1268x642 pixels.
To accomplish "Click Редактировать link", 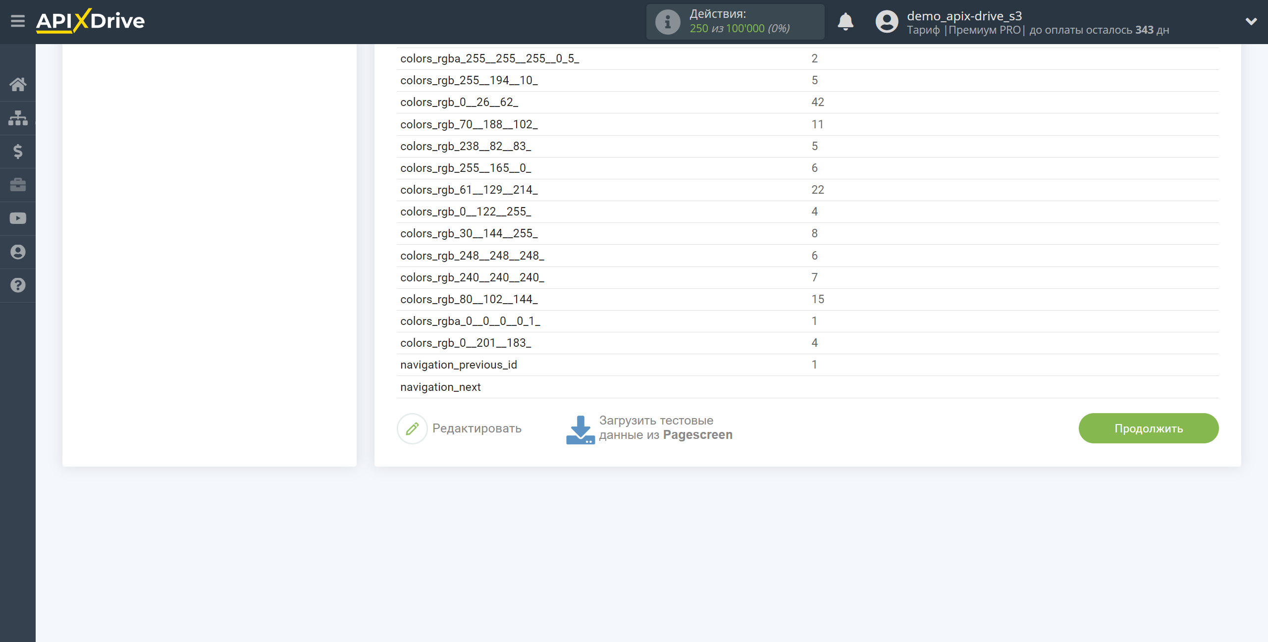I will (476, 428).
